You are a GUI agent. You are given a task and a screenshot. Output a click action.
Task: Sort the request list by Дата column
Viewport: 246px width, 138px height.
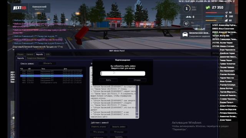65,69
